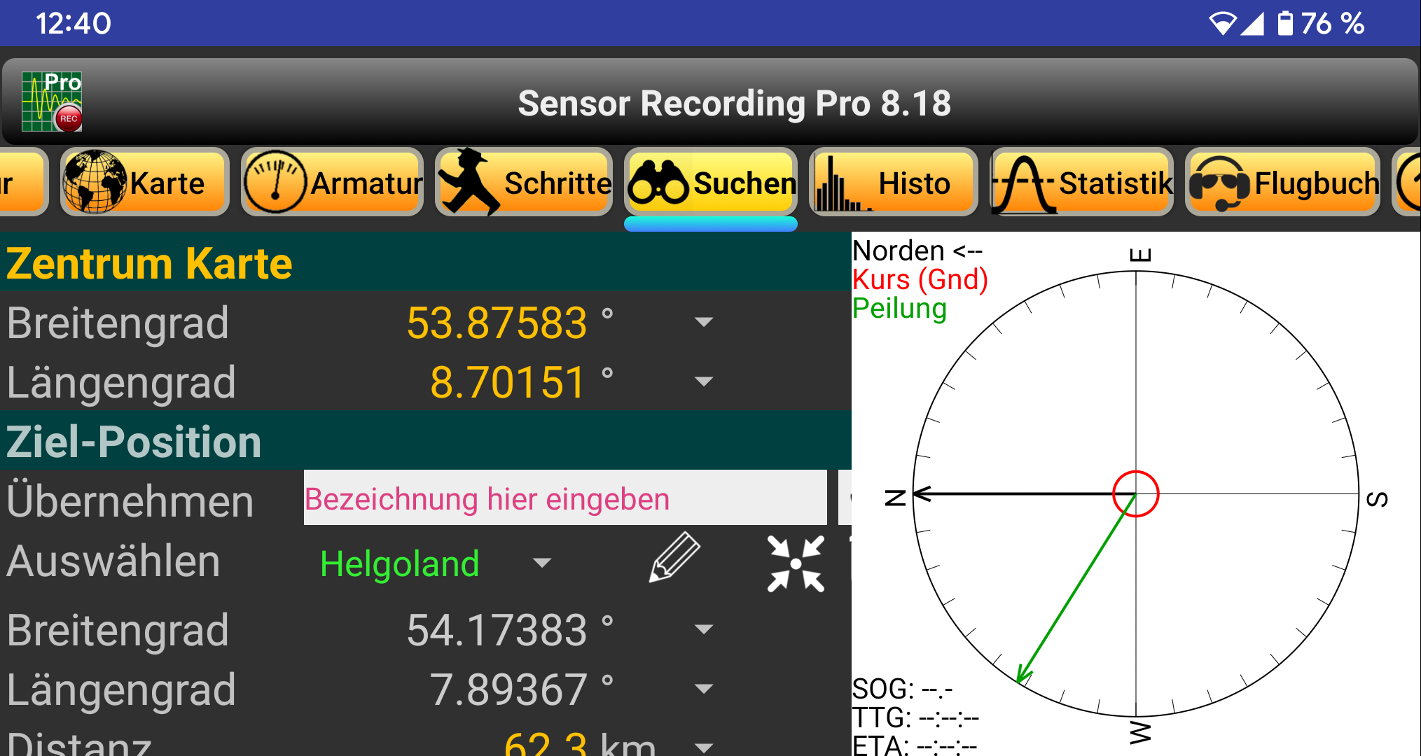Select the Armatur gauge icon
1421x756 pixels.
tap(275, 182)
